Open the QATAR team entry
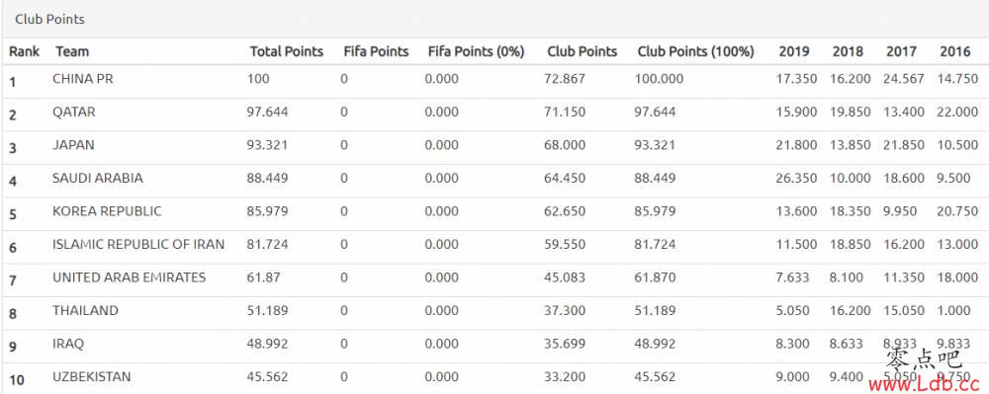 click(x=74, y=112)
